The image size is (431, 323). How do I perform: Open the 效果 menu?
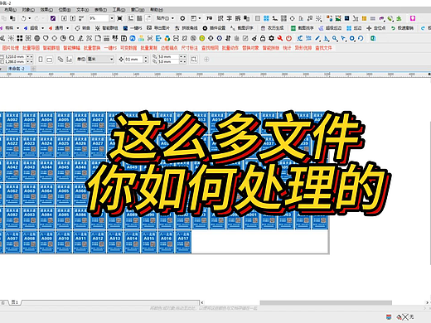pyautogui.click(x=46, y=10)
